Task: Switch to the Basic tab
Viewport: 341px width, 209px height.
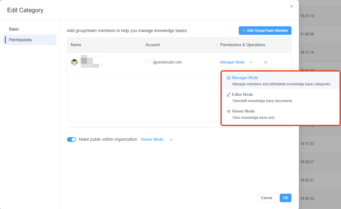Action: 14,29
